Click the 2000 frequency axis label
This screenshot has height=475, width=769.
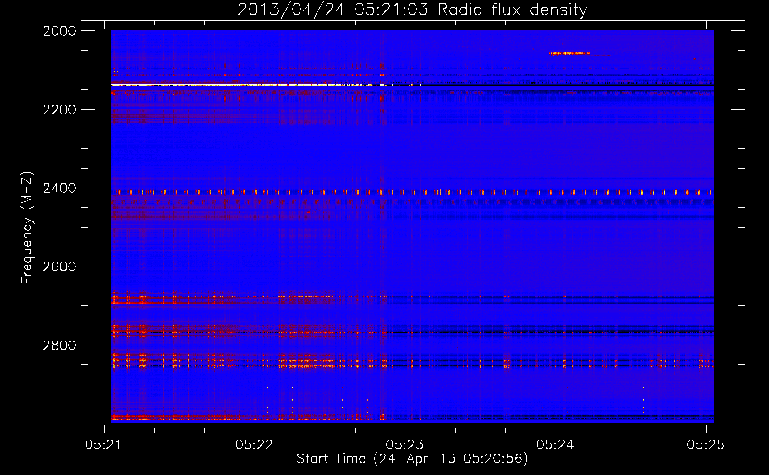[59, 31]
